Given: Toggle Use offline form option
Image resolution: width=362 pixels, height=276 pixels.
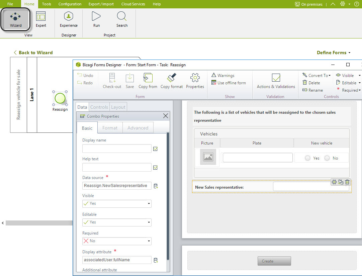Looking at the screenshot, I should click(229, 83).
